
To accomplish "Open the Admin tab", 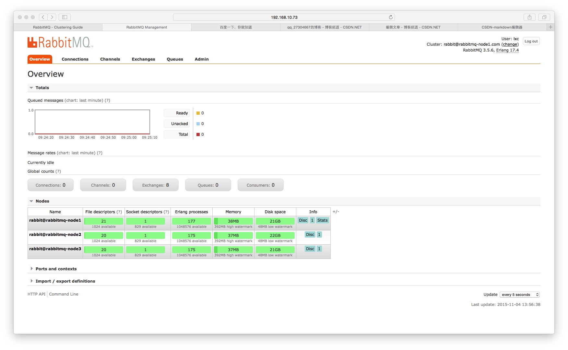I will point(202,59).
